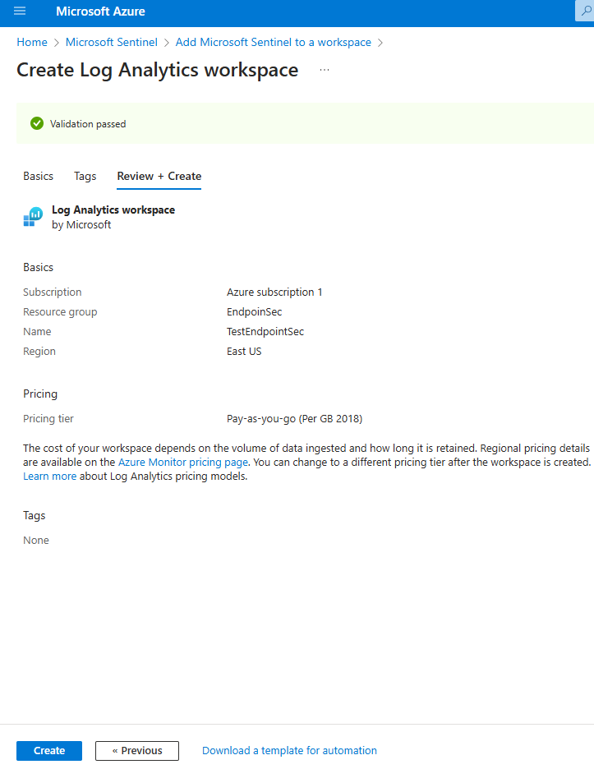Click the Pay-as-you-go (Per GB 2018) value
The image size is (594, 769).
(294, 418)
